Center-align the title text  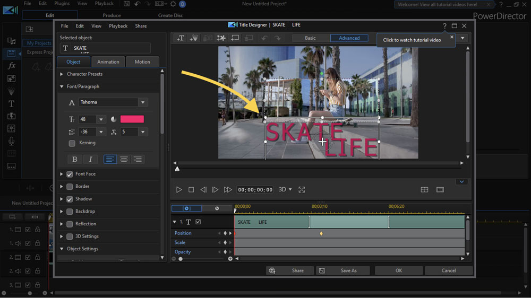124,159
